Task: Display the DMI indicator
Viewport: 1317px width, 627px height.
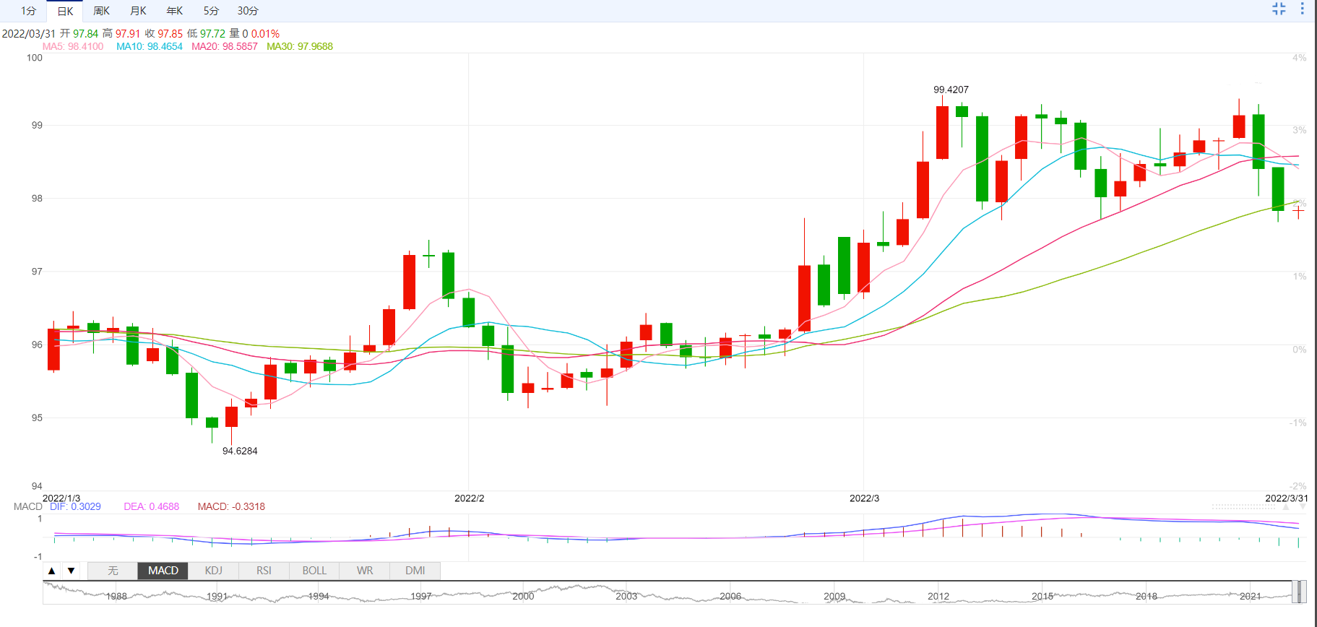Action: (x=415, y=571)
